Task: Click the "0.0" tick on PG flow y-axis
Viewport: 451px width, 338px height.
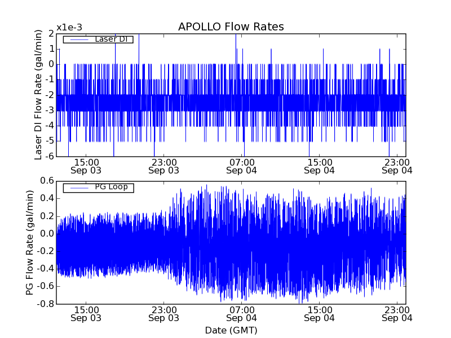Action: pos(47,233)
